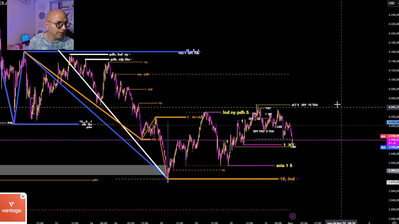Click the 3.904,27 price axis tag
This screenshot has height=224, width=399.
pyautogui.click(x=393, y=170)
